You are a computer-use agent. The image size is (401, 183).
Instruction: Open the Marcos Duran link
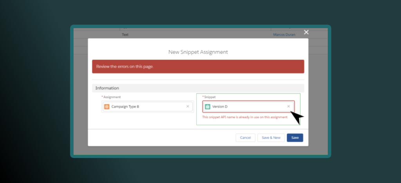(284, 35)
